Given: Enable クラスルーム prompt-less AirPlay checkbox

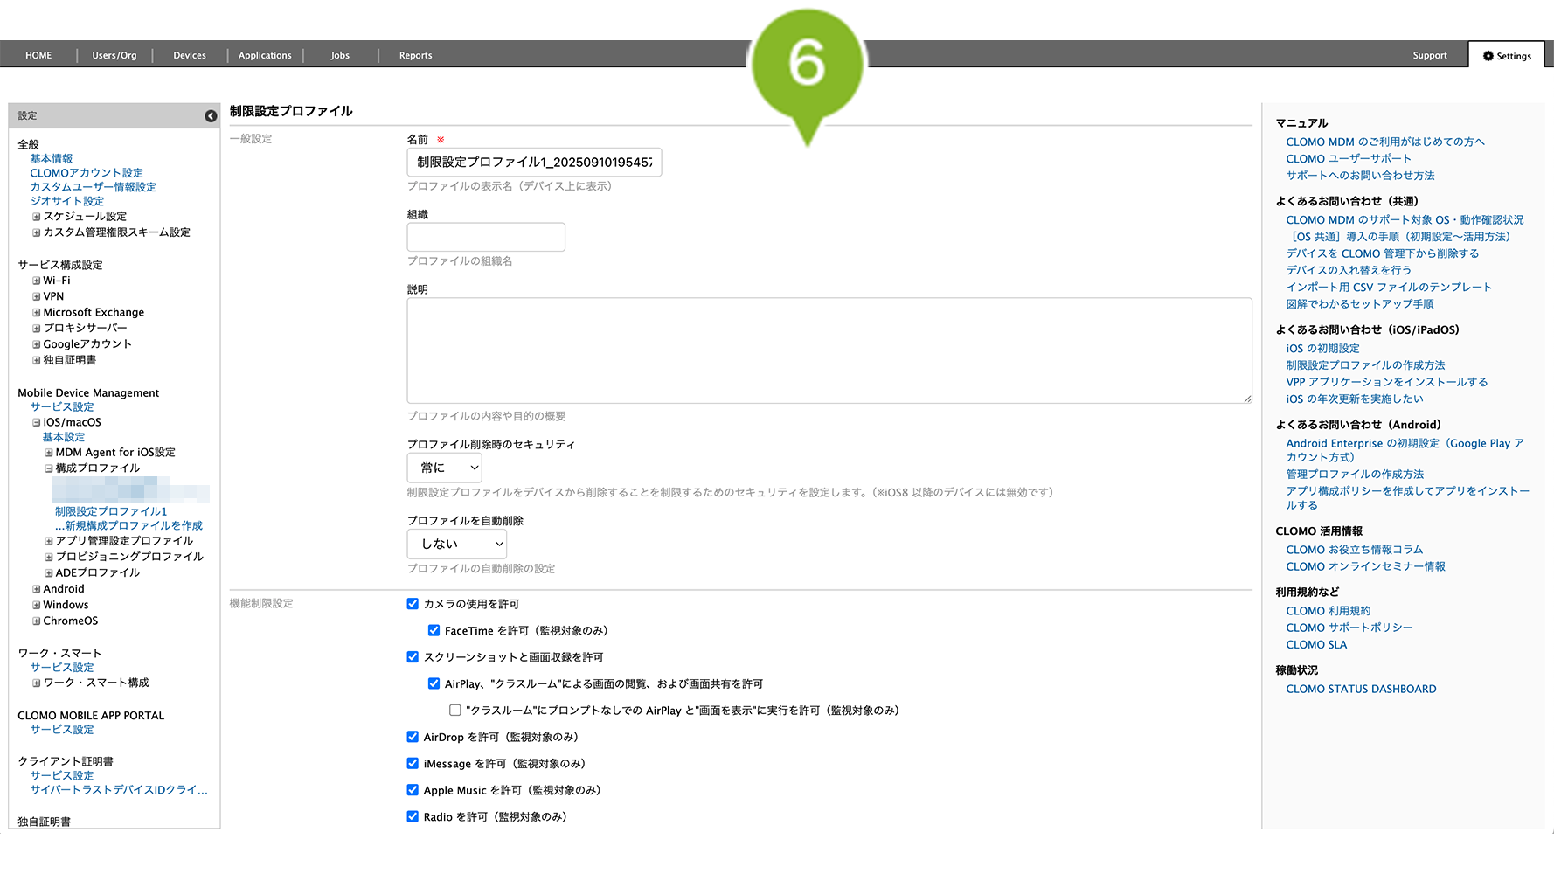Looking at the screenshot, I should (x=455, y=711).
